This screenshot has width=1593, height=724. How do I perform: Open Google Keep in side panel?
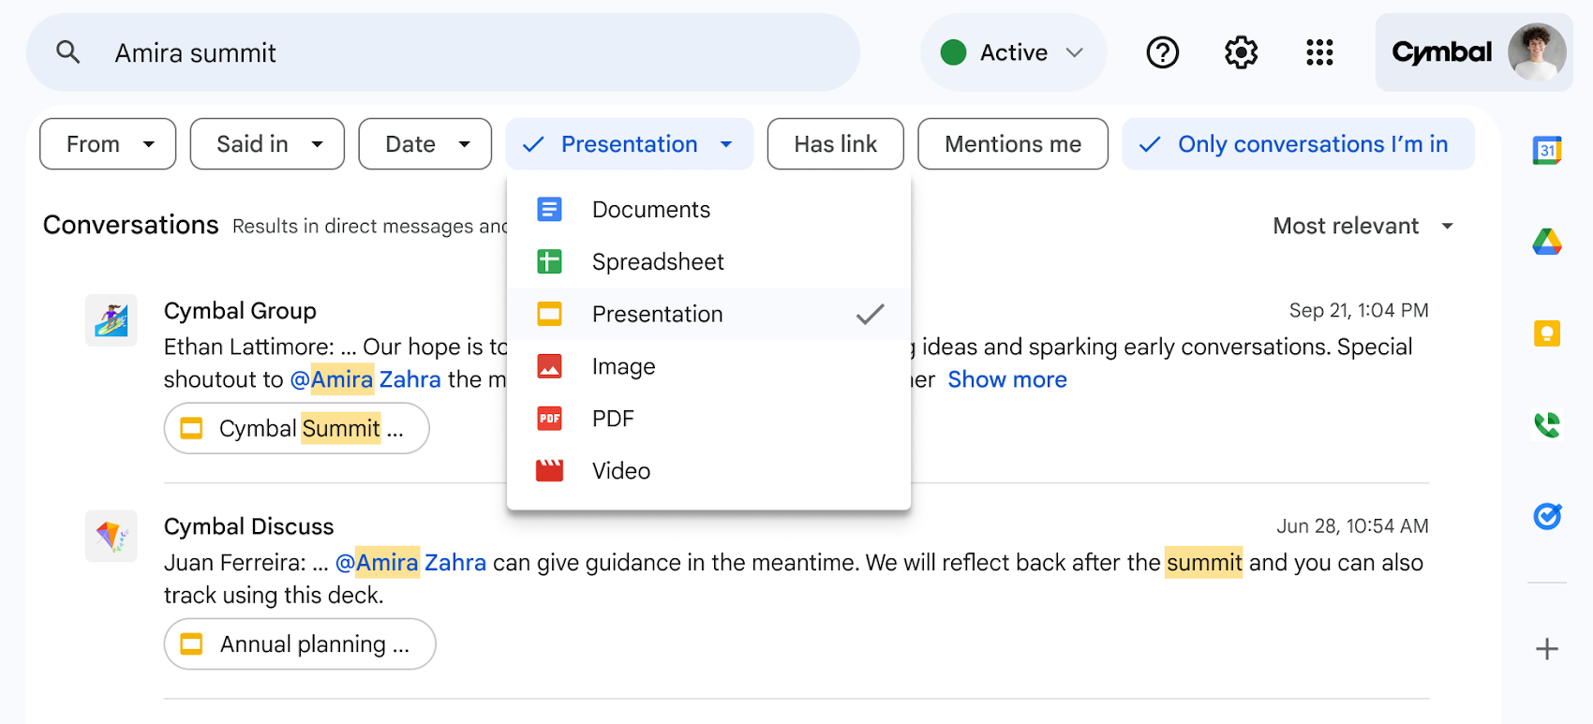(x=1547, y=333)
